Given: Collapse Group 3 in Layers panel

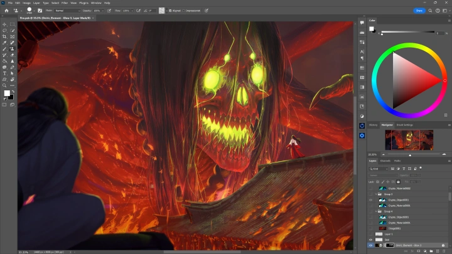Looking at the screenshot, I should (377, 194).
